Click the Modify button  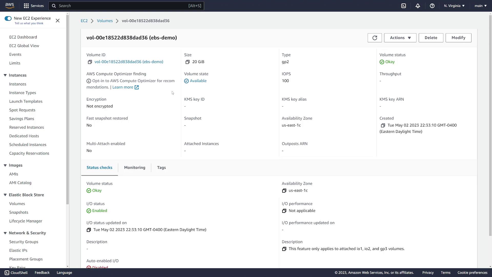458,38
